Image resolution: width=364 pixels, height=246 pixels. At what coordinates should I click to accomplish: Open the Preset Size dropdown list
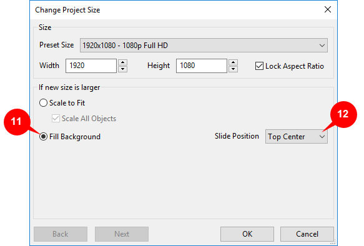(x=204, y=45)
